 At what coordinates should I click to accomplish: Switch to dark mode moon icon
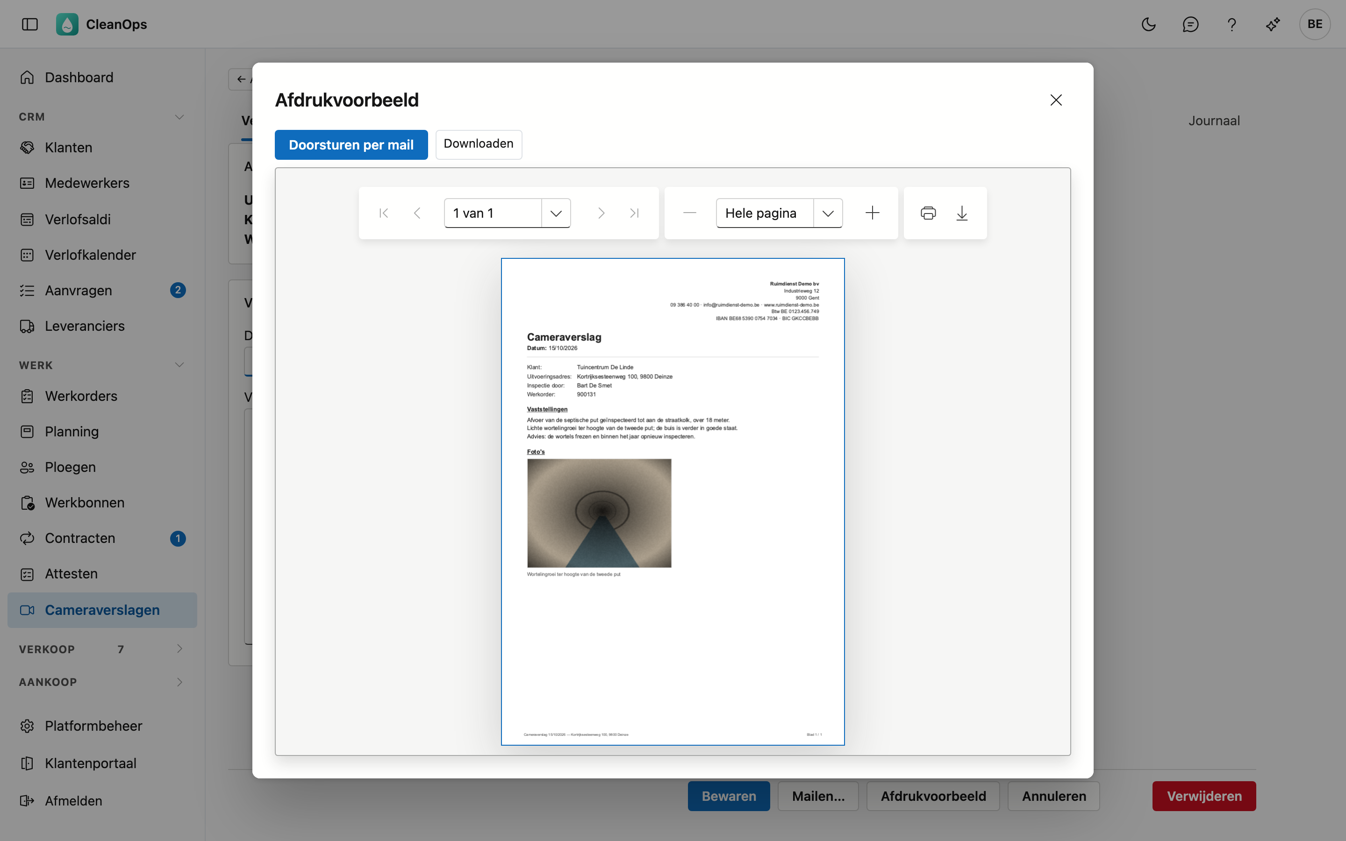(x=1149, y=24)
